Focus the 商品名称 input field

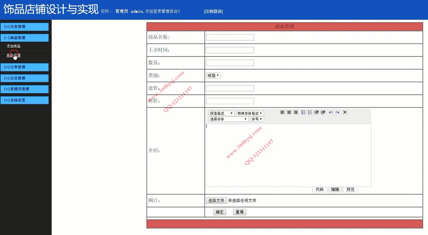[x=230, y=37]
